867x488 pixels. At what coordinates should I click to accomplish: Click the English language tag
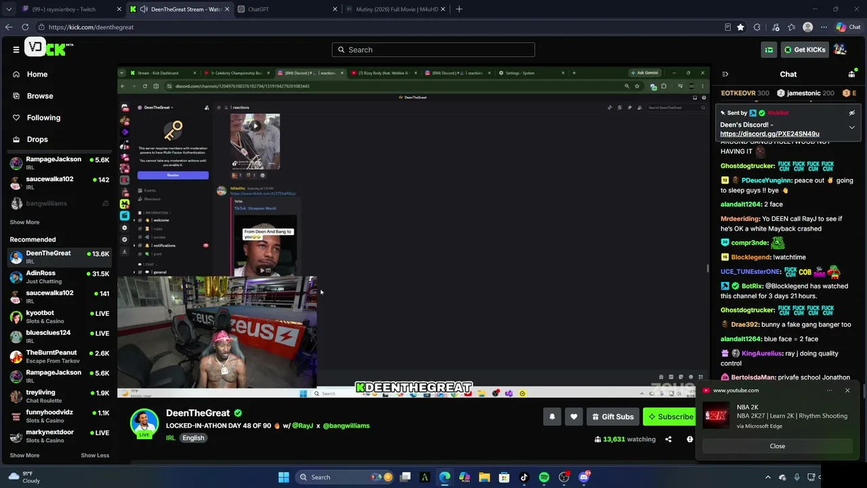(193, 438)
